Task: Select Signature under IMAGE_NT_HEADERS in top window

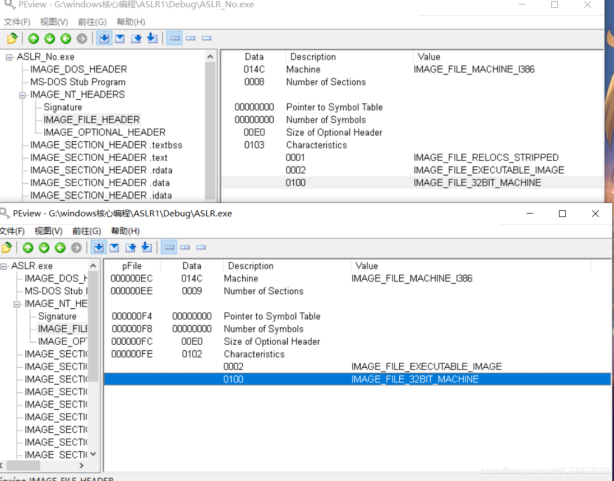Action: point(63,107)
